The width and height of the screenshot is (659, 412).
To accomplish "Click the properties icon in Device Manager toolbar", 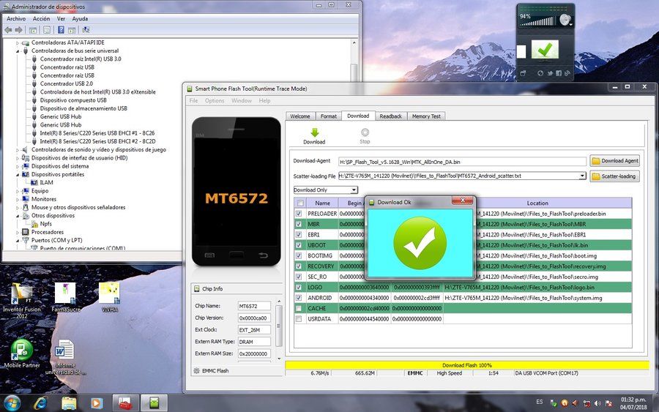I will 47,30.
